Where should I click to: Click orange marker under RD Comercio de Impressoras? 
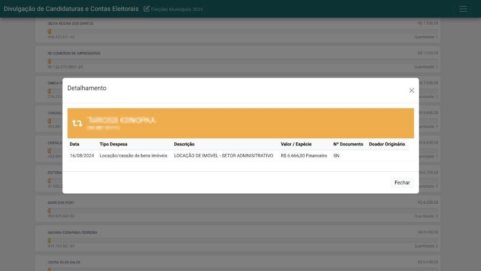click(x=49, y=61)
